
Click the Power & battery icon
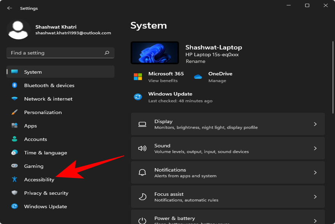point(142,221)
